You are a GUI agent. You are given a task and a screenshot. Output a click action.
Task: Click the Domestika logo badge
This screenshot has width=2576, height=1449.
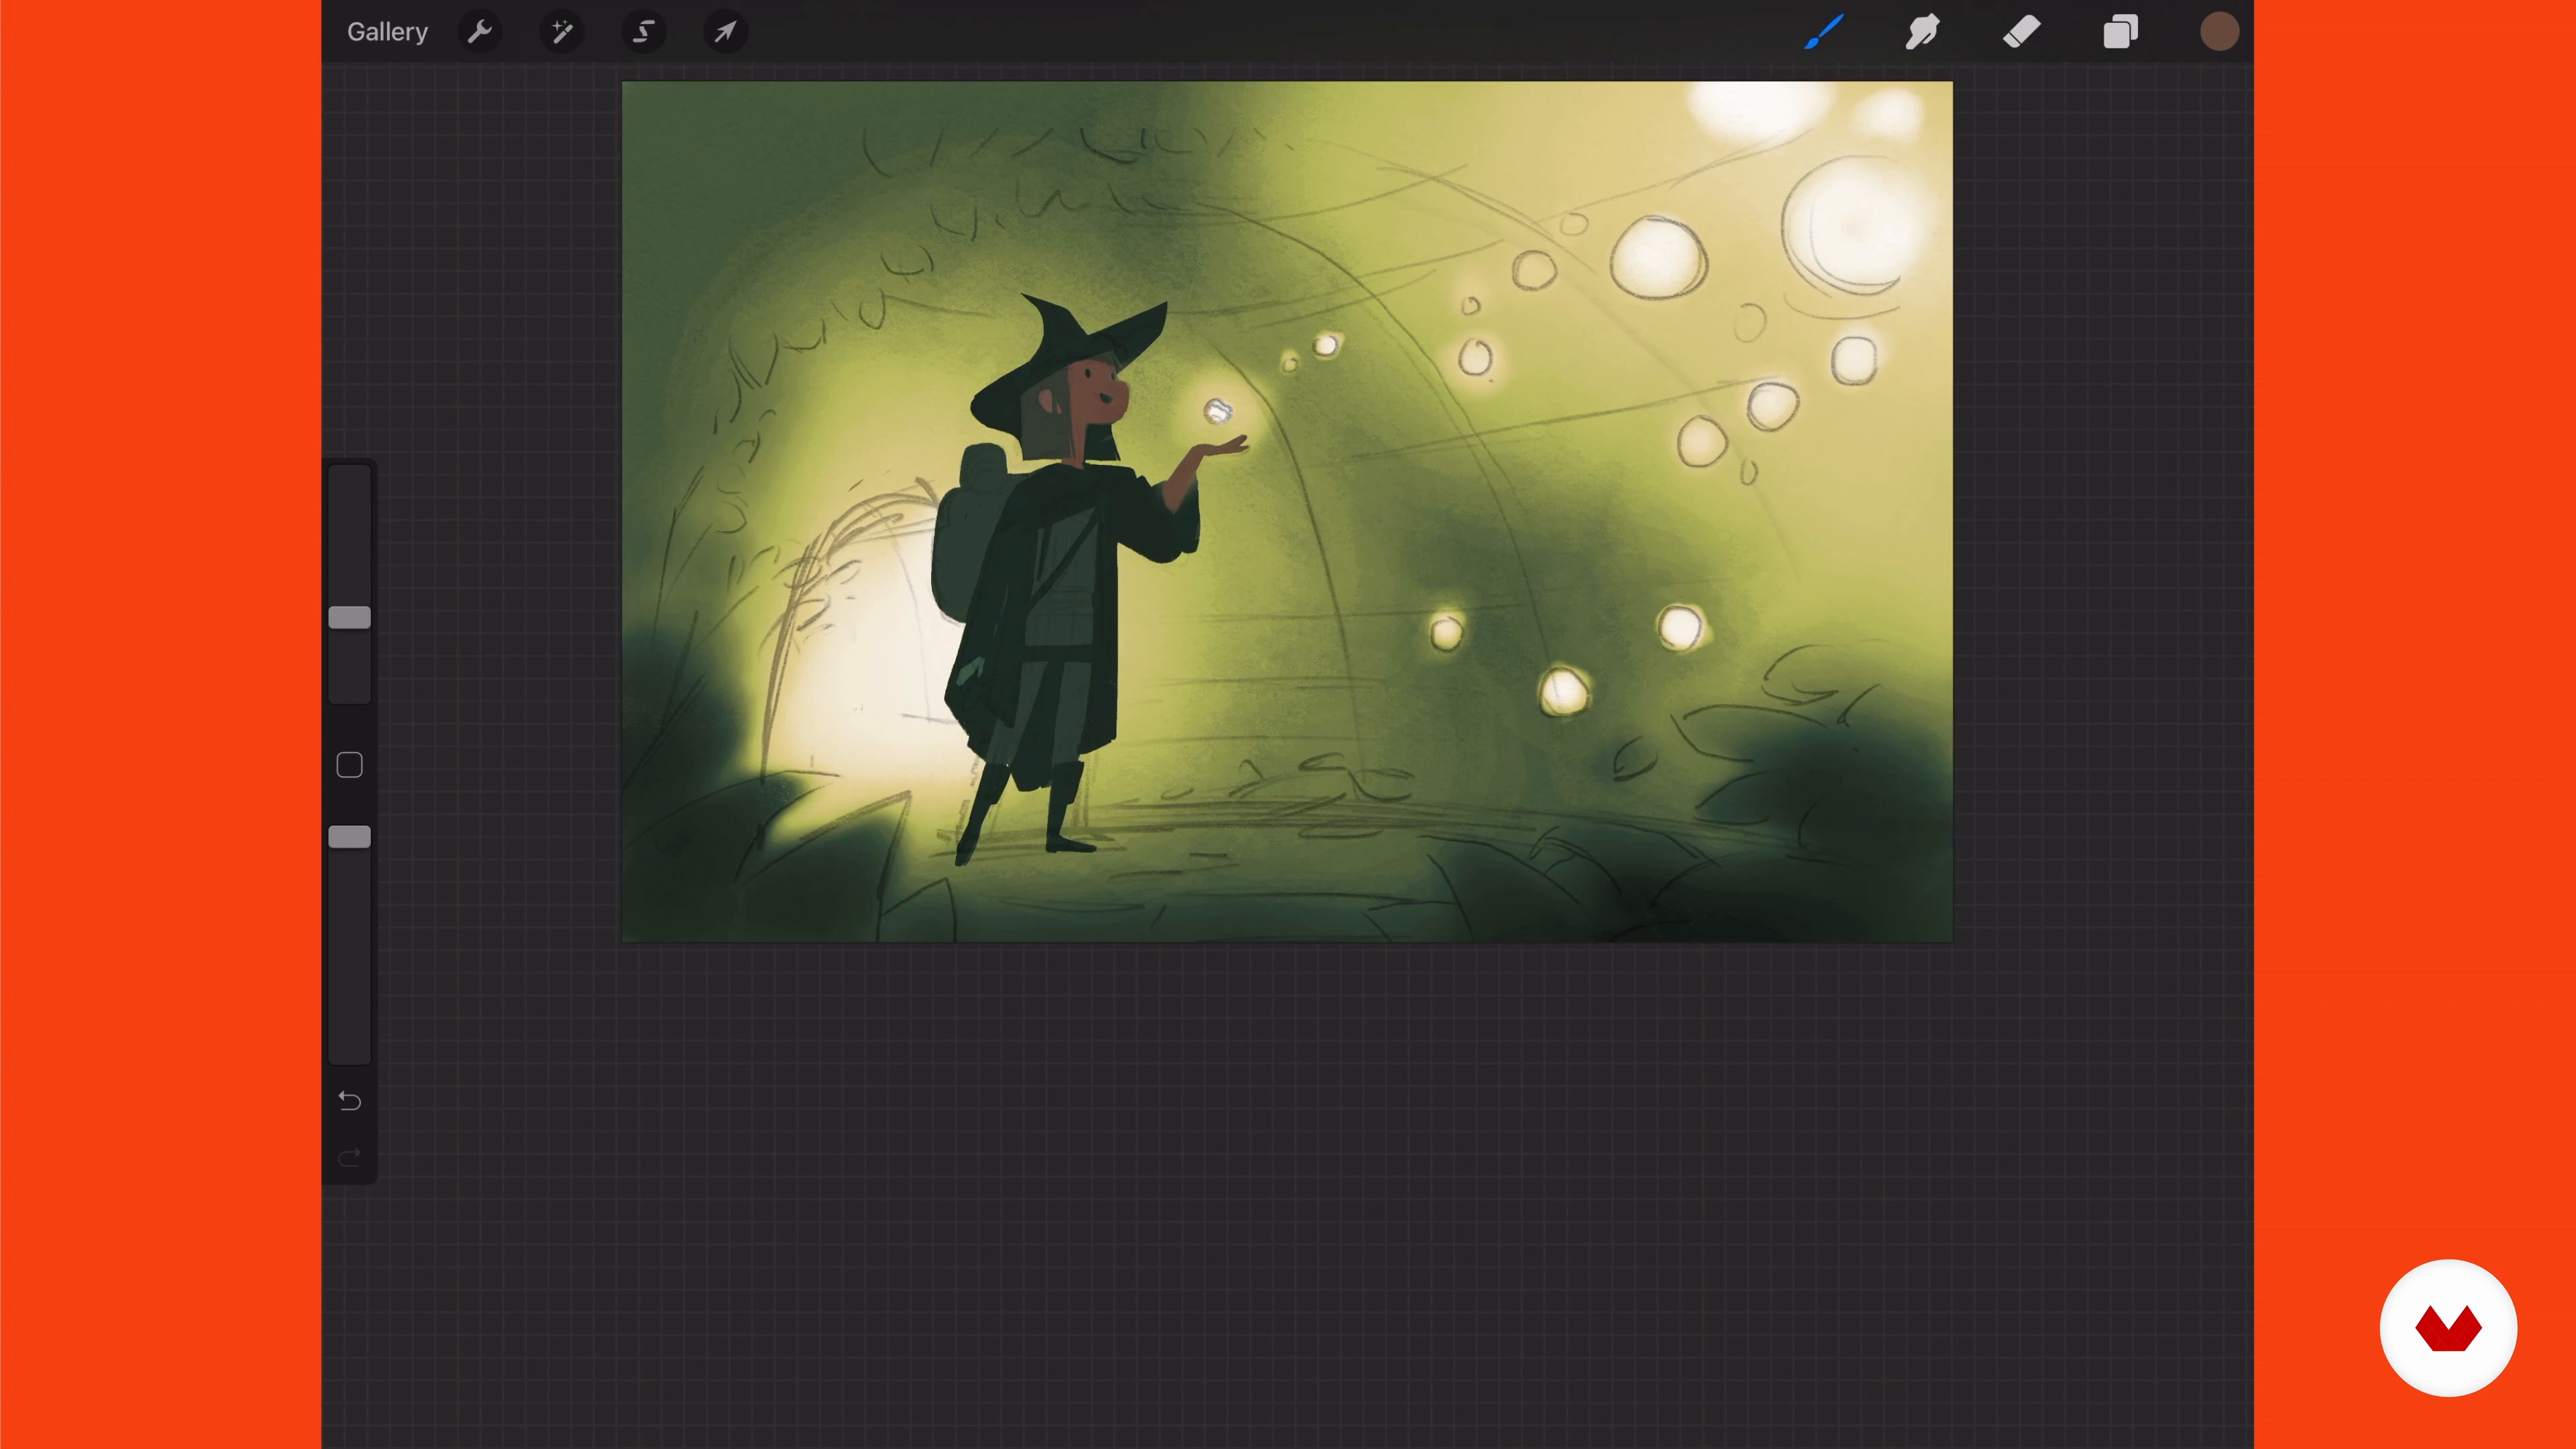[2448, 1328]
